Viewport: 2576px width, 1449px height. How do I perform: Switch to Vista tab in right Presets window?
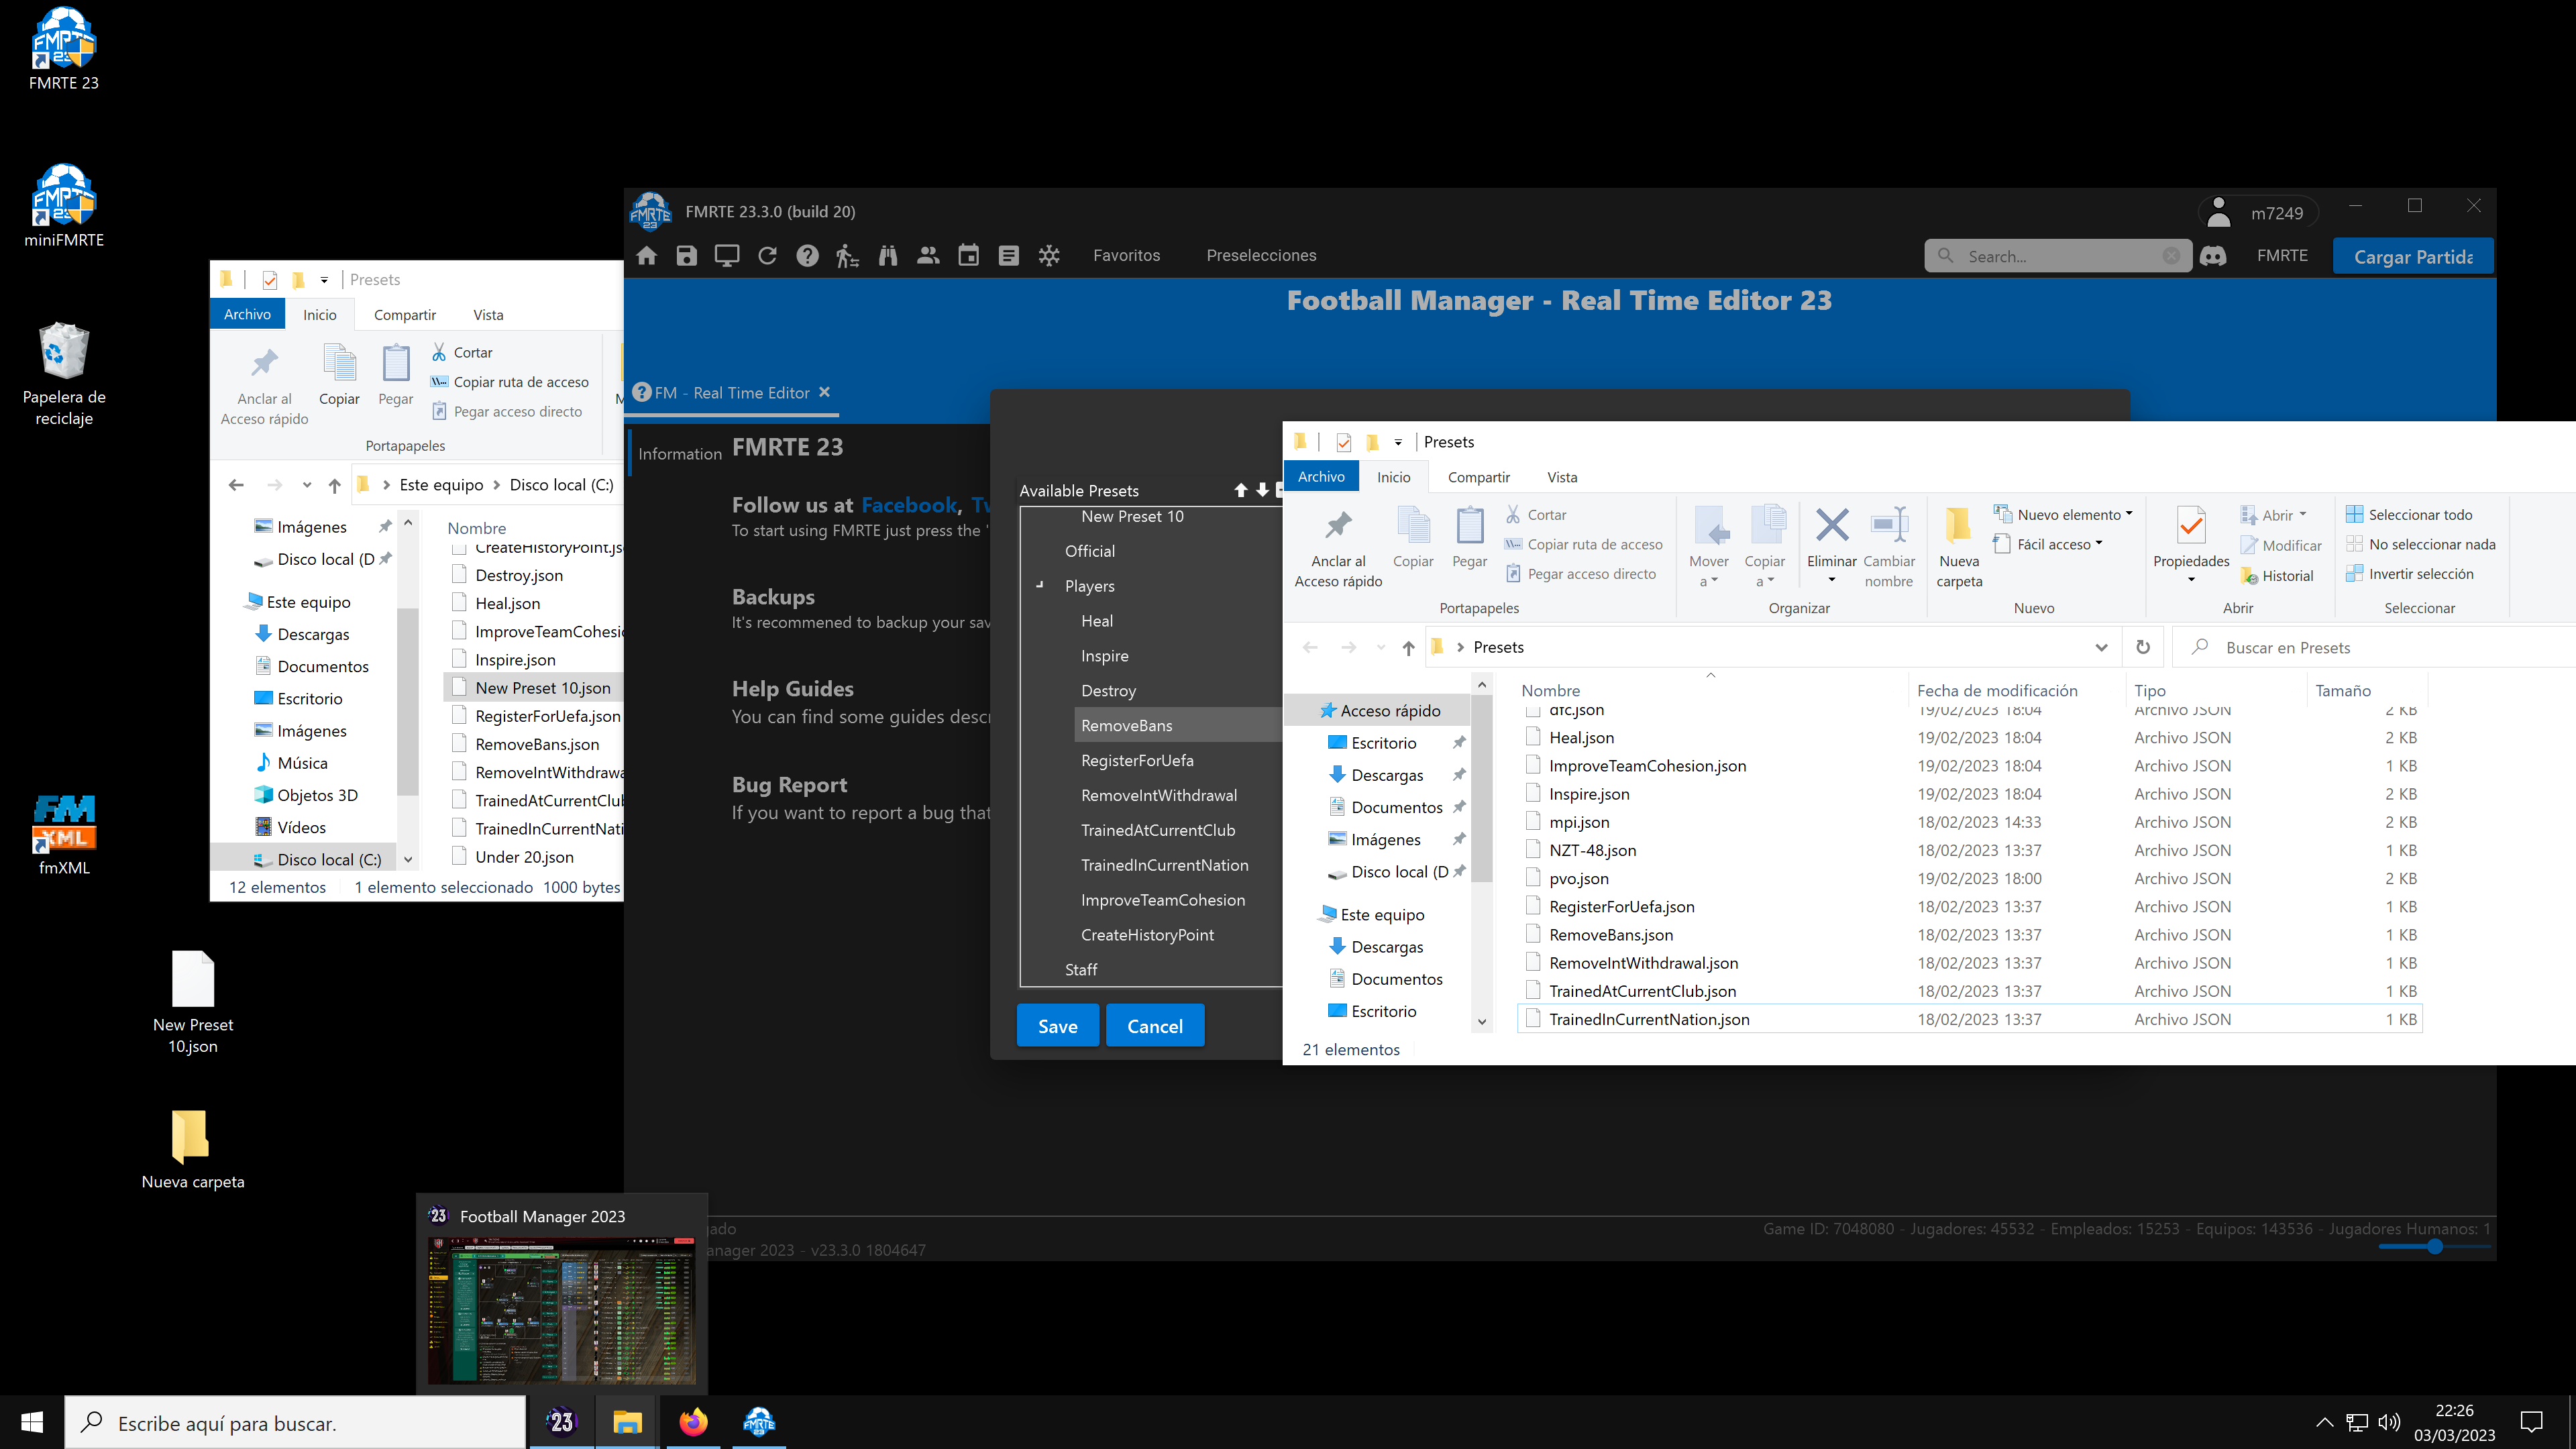coord(1561,477)
